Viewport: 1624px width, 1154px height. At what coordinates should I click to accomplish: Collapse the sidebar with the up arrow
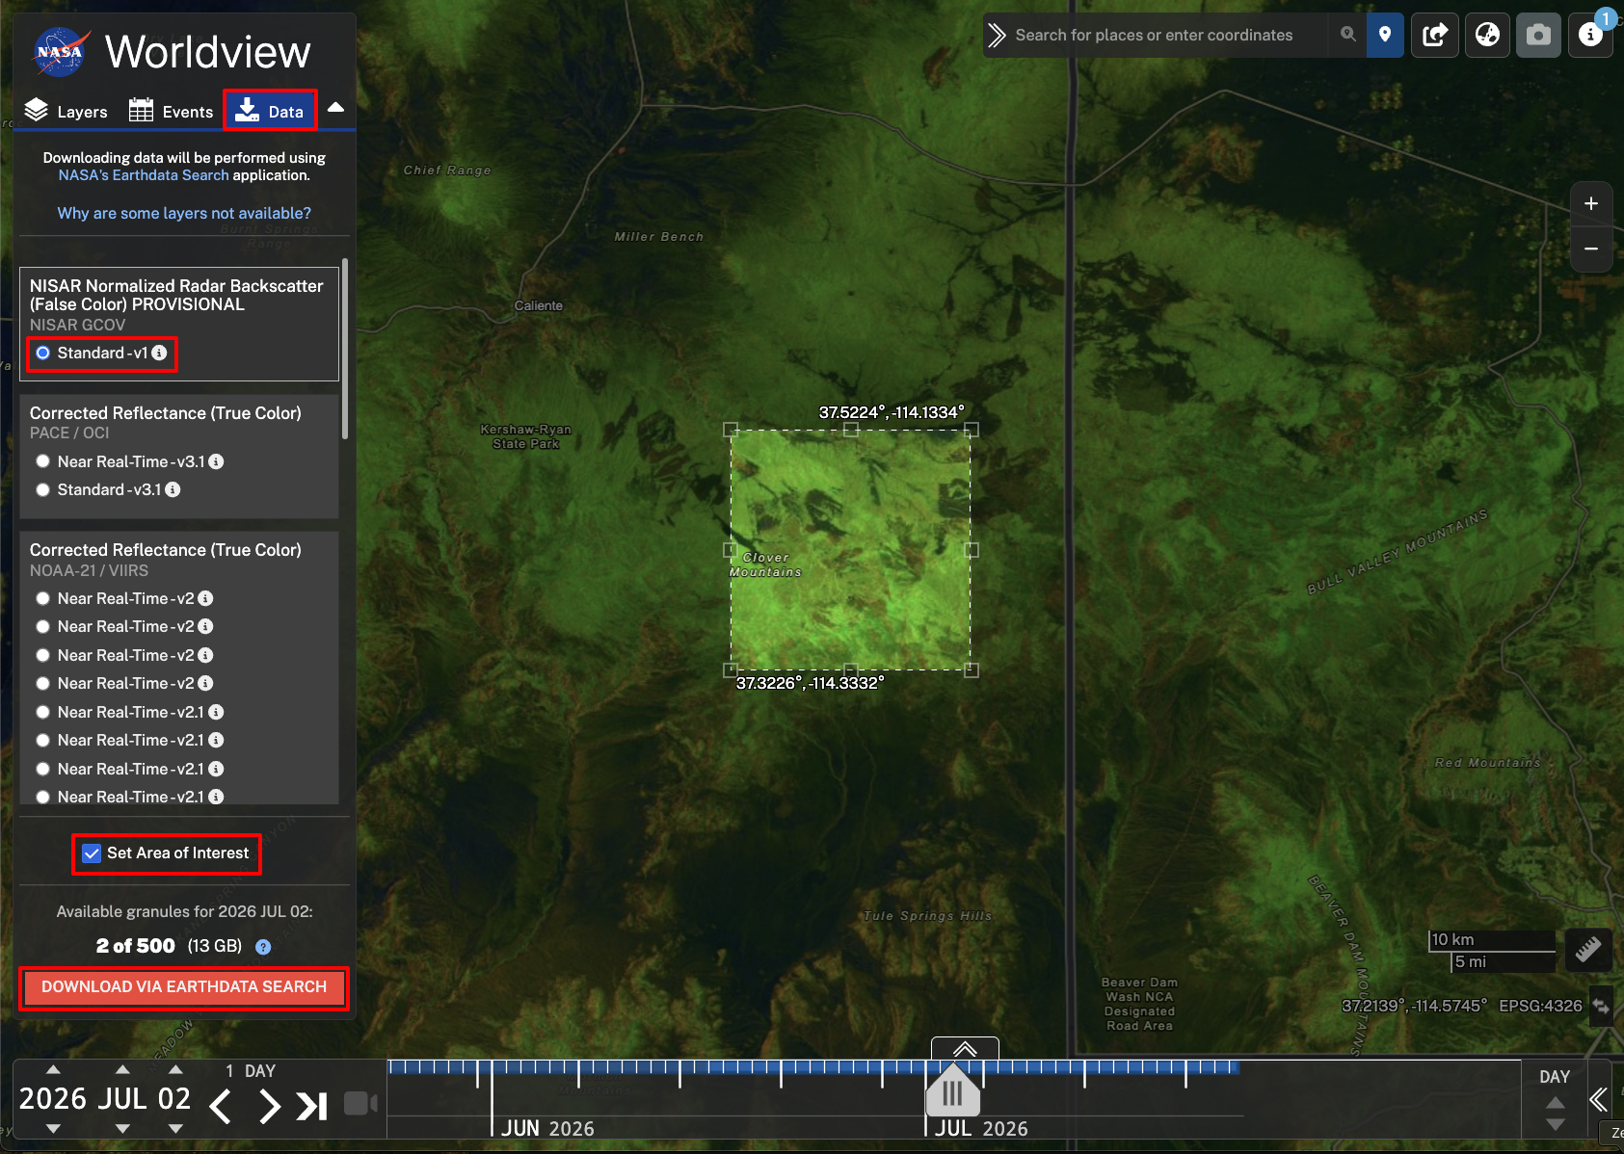335,108
